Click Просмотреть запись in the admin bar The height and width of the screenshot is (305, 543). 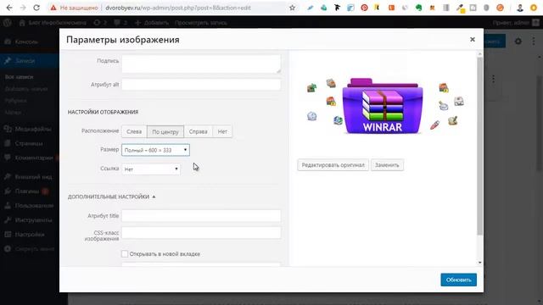pos(201,23)
